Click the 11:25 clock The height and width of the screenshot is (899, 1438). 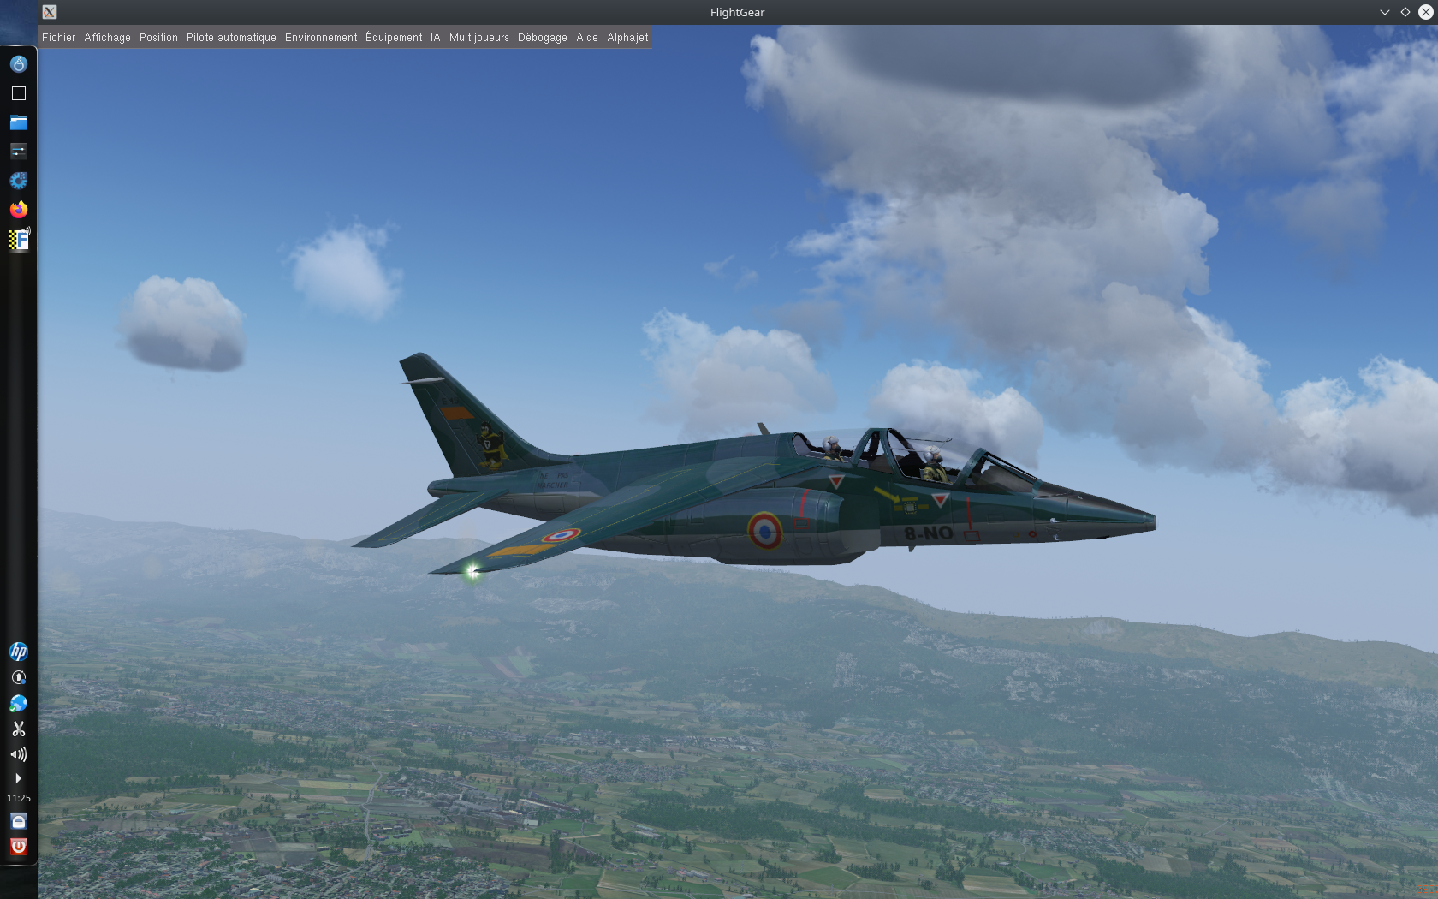point(19,798)
